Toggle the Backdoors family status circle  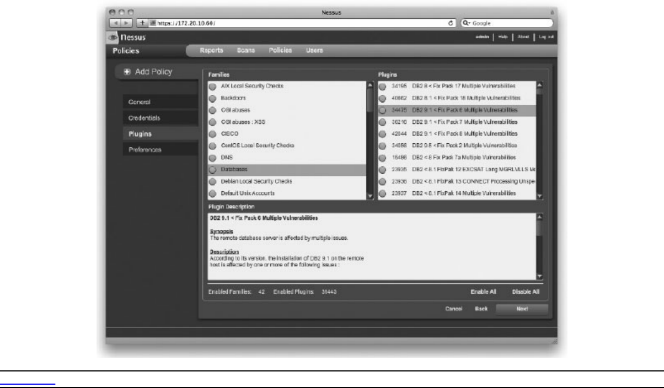(x=212, y=98)
